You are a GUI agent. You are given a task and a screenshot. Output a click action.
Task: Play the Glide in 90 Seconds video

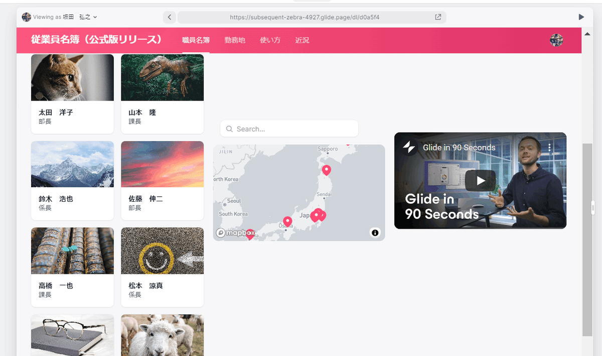tap(480, 181)
